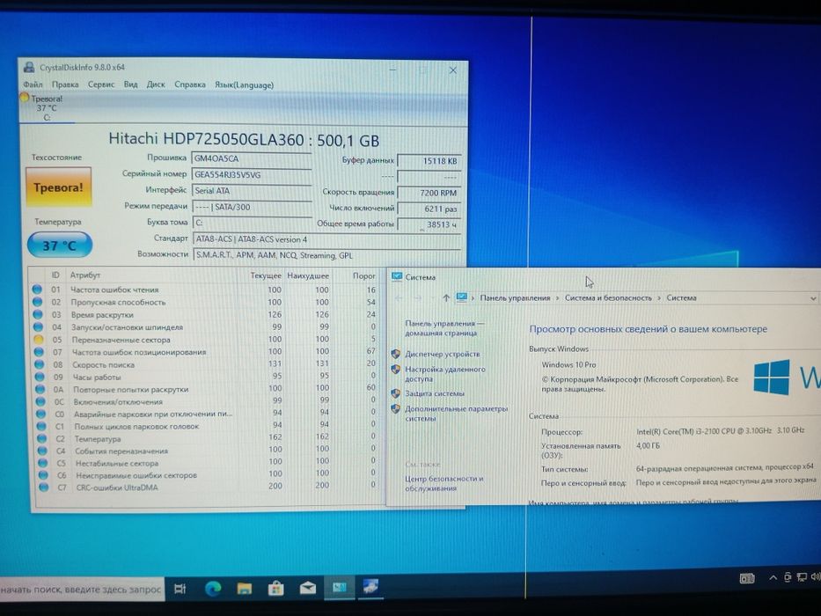The width and height of the screenshot is (821, 616).
Task: Open the Файл menu in CrystalDiskInfo
Action: click(33, 84)
